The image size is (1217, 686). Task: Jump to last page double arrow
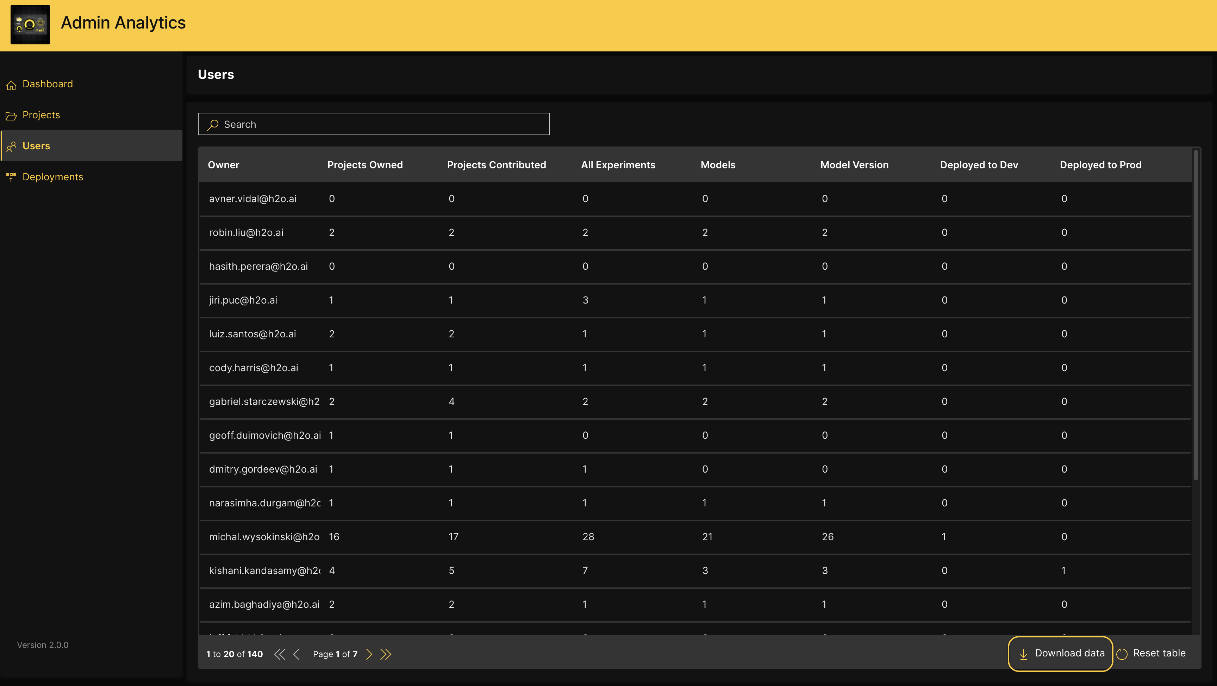coord(386,654)
